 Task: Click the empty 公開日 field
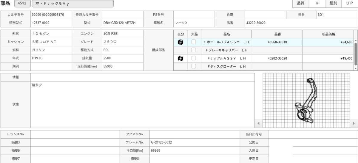click(x=313, y=142)
